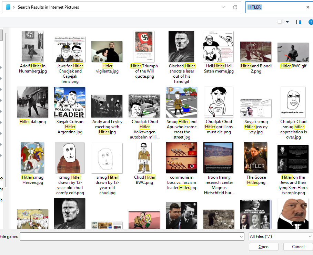Click the Cancel button

pos(298,247)
